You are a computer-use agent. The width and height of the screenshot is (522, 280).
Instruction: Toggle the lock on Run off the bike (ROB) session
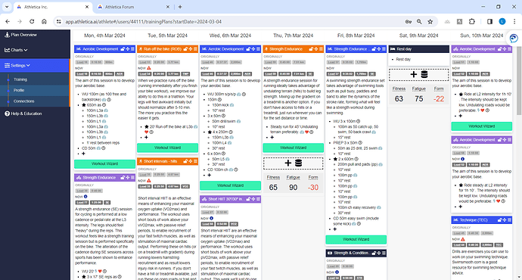click(x=185, y=49)
